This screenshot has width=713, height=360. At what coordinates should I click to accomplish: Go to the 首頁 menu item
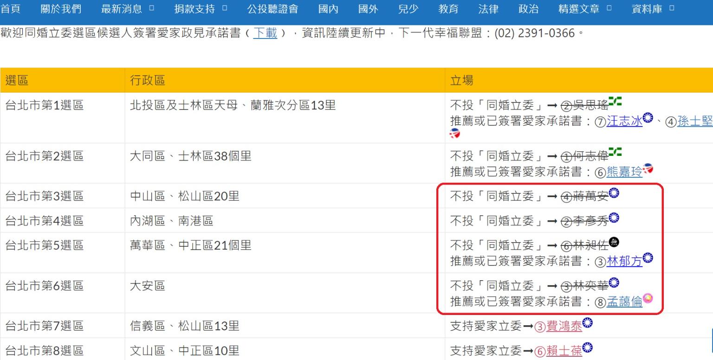coord(11,9)
